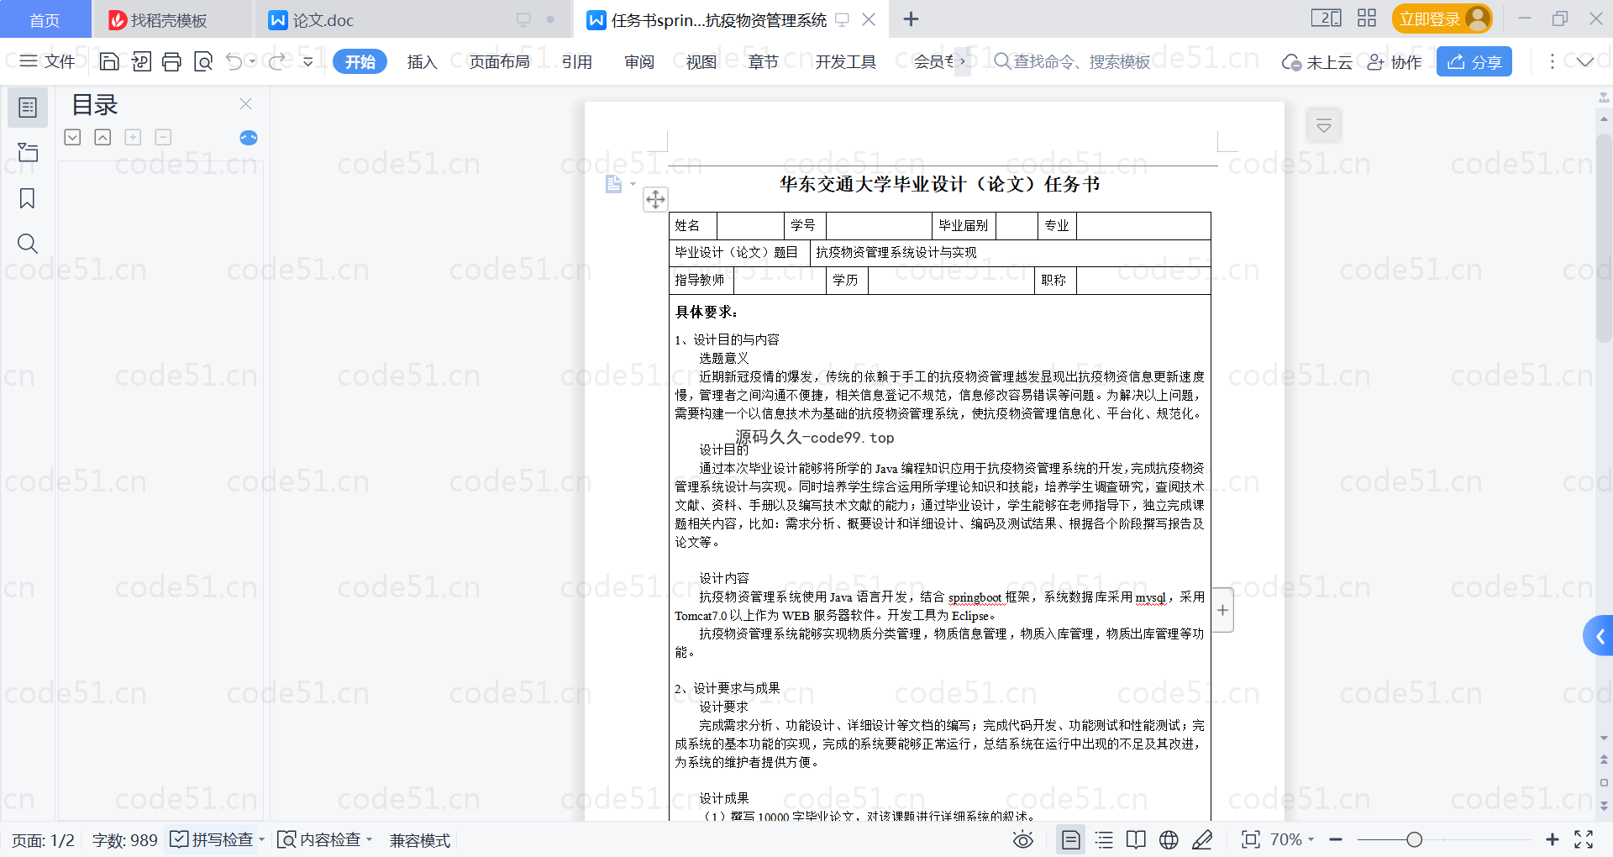Select the 页面布局 ribbon tab
This screenshot has width=1613, height=857.
coord(500,61)
